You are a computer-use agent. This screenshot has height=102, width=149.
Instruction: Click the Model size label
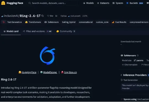[x=127, y=60]
